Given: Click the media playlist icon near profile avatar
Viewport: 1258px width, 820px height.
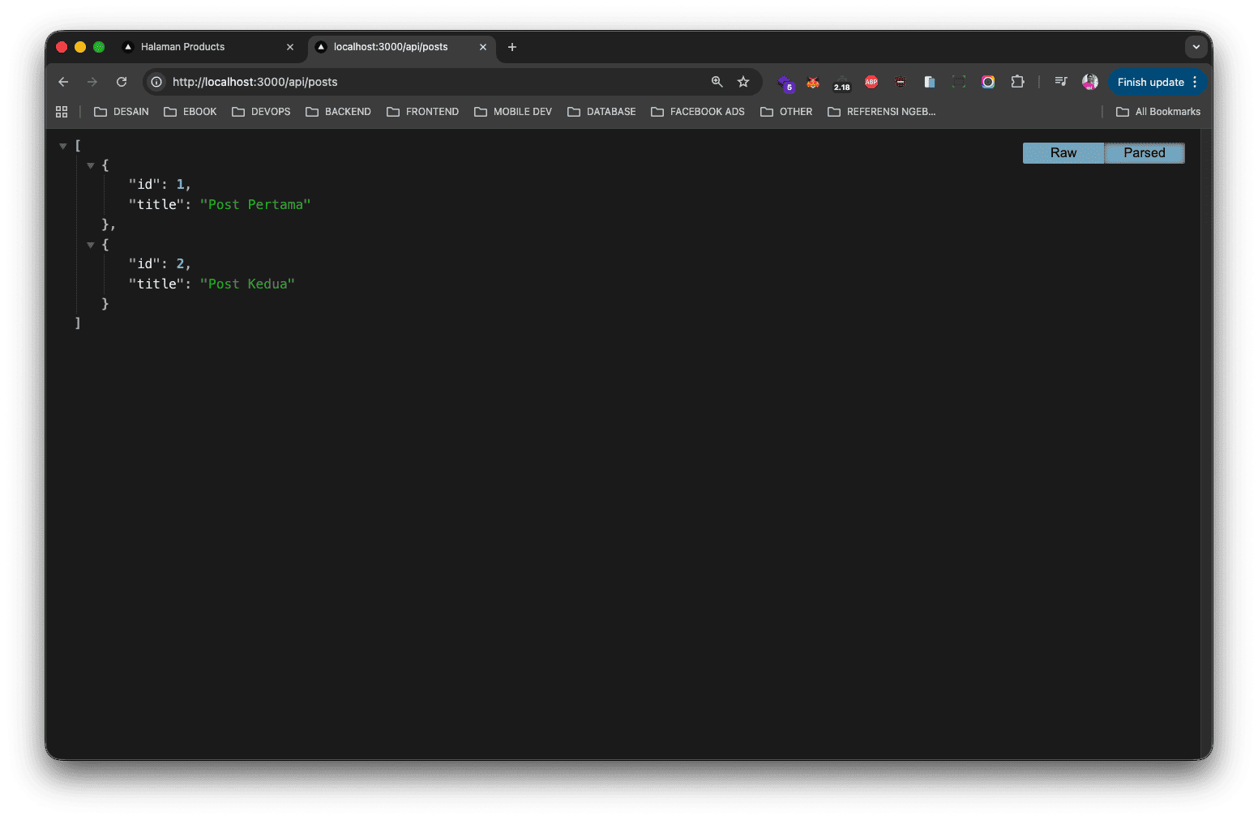Looking at the screenshot, I should (x=1060, y=82).
